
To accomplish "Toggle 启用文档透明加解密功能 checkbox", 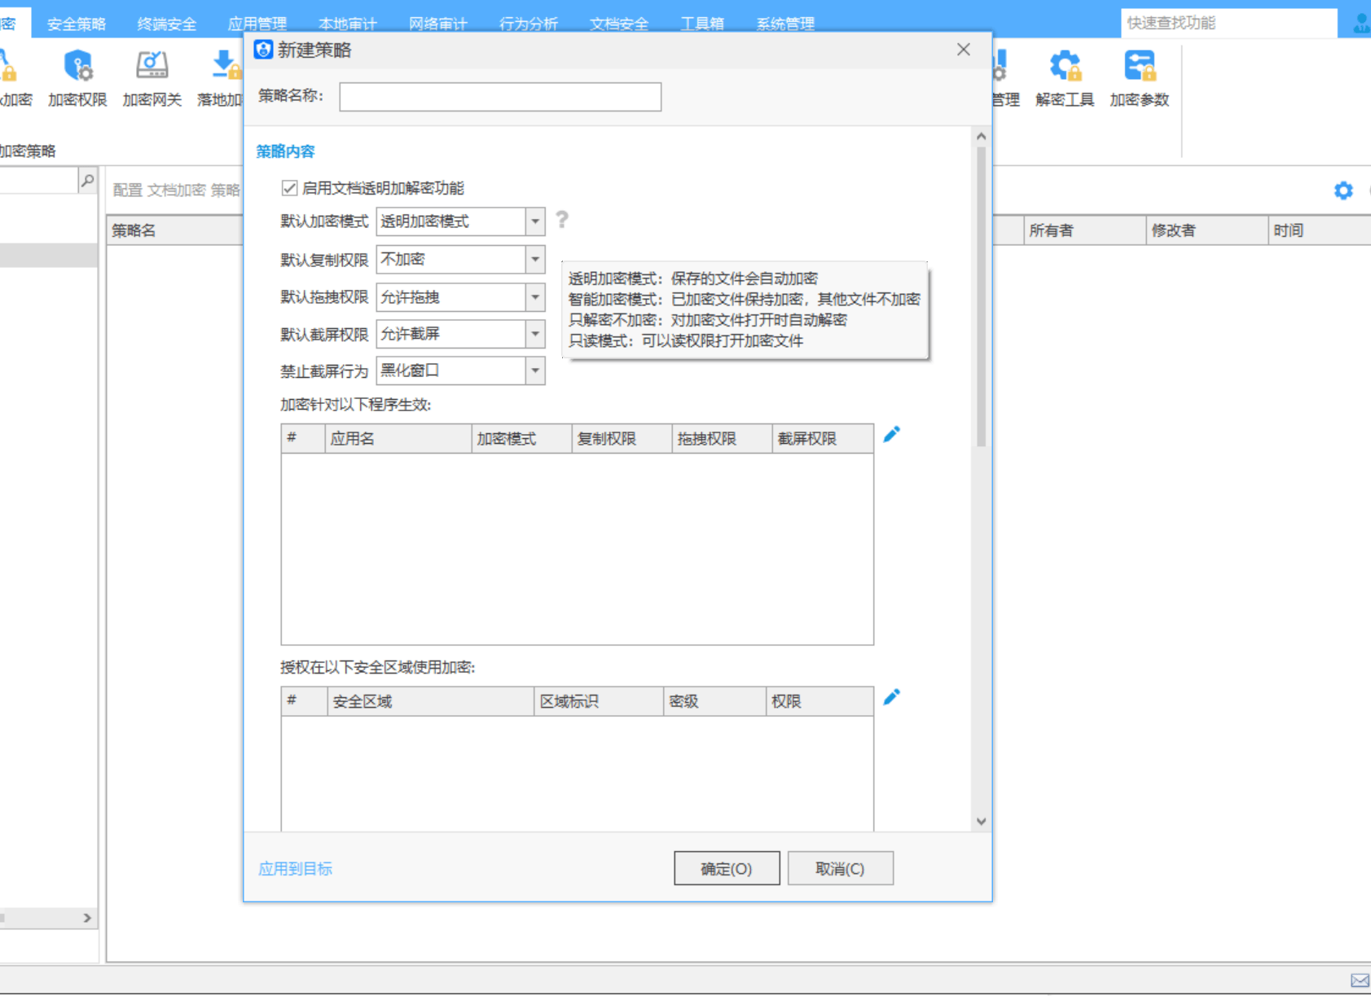I will pyautogui.click(x=289, y=188).
